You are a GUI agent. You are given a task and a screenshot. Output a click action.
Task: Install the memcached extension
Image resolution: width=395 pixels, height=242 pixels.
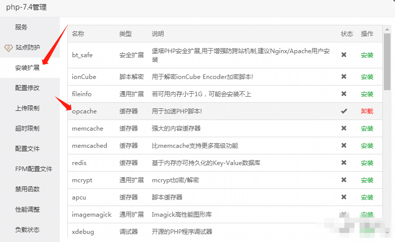367,146
